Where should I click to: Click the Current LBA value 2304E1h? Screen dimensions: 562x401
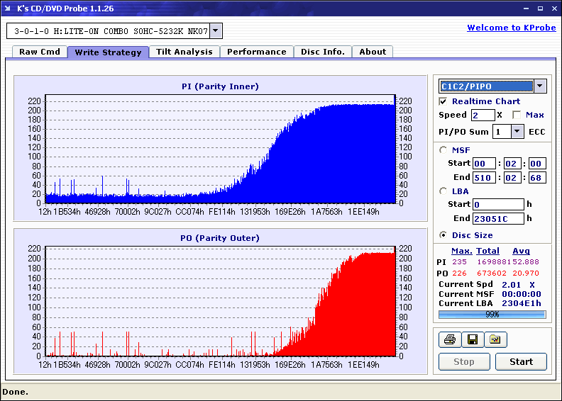[521, 303]
